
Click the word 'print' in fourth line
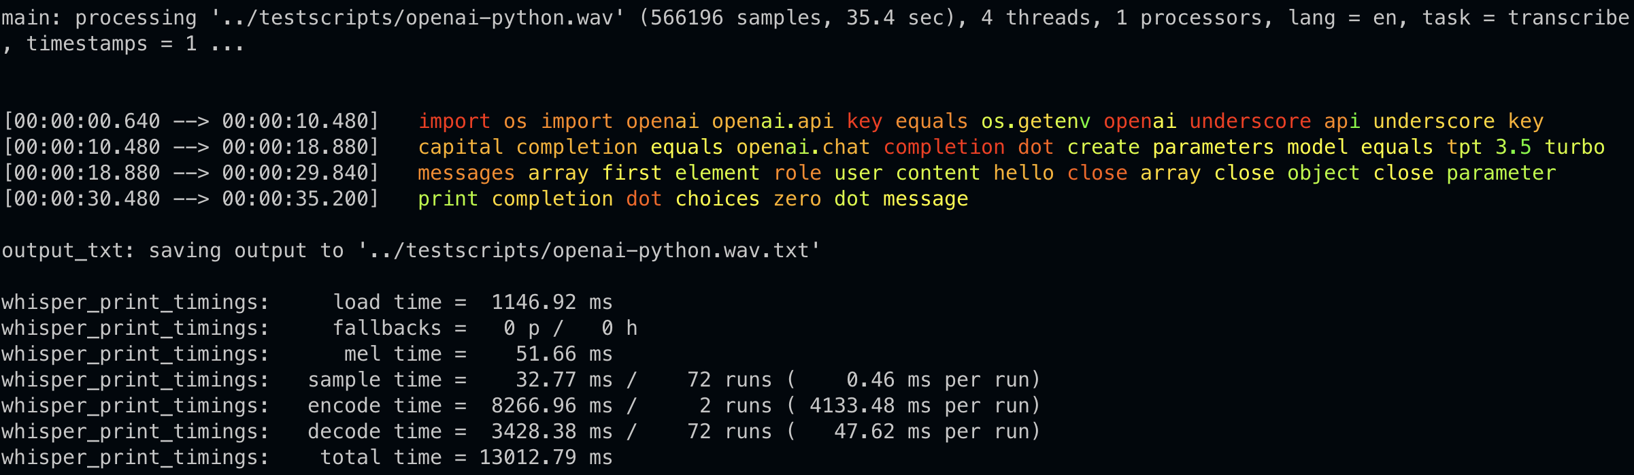(x=448, y=199)
